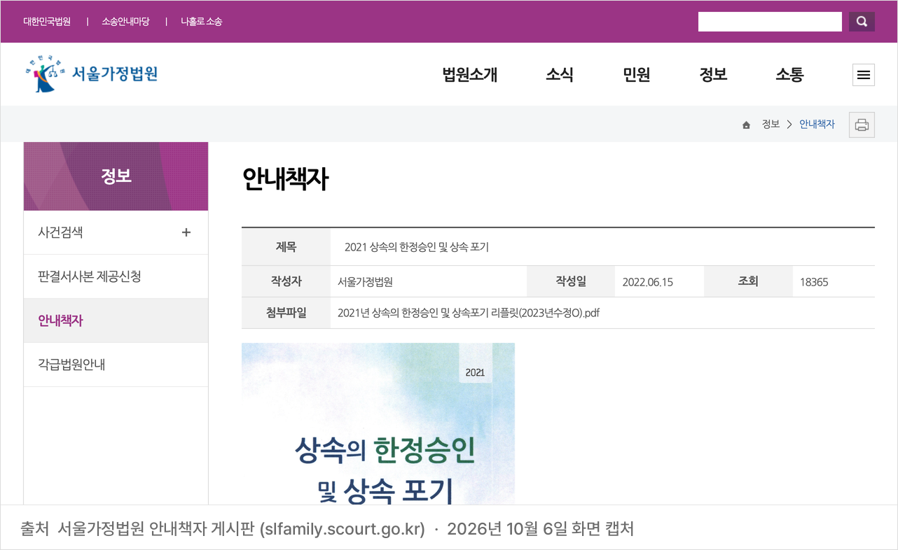
Task: Follow the 나홀로 소송 top link
Action: click(201, 22)
